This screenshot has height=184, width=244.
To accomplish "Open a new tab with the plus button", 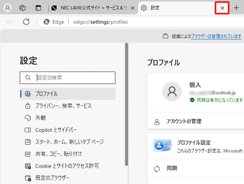I will tap(236, 8).
